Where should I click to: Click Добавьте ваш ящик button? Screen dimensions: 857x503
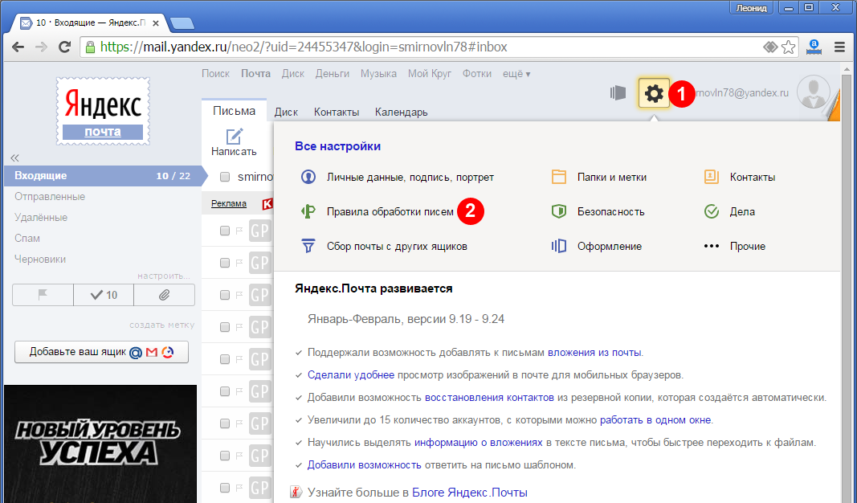click(x=102, y=352)
